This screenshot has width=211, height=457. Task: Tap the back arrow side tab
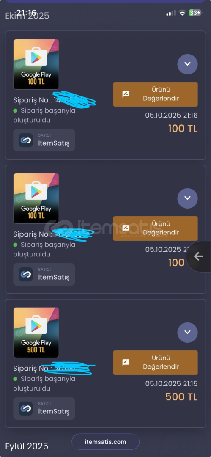pyautogui.click(x=198, y=256)
